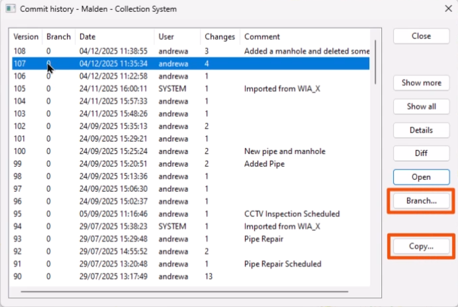Select version 94 row
The image size is (458, 307).
pos(191,227)
